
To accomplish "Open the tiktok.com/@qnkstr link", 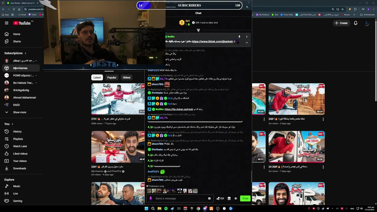I will (212, 42).
